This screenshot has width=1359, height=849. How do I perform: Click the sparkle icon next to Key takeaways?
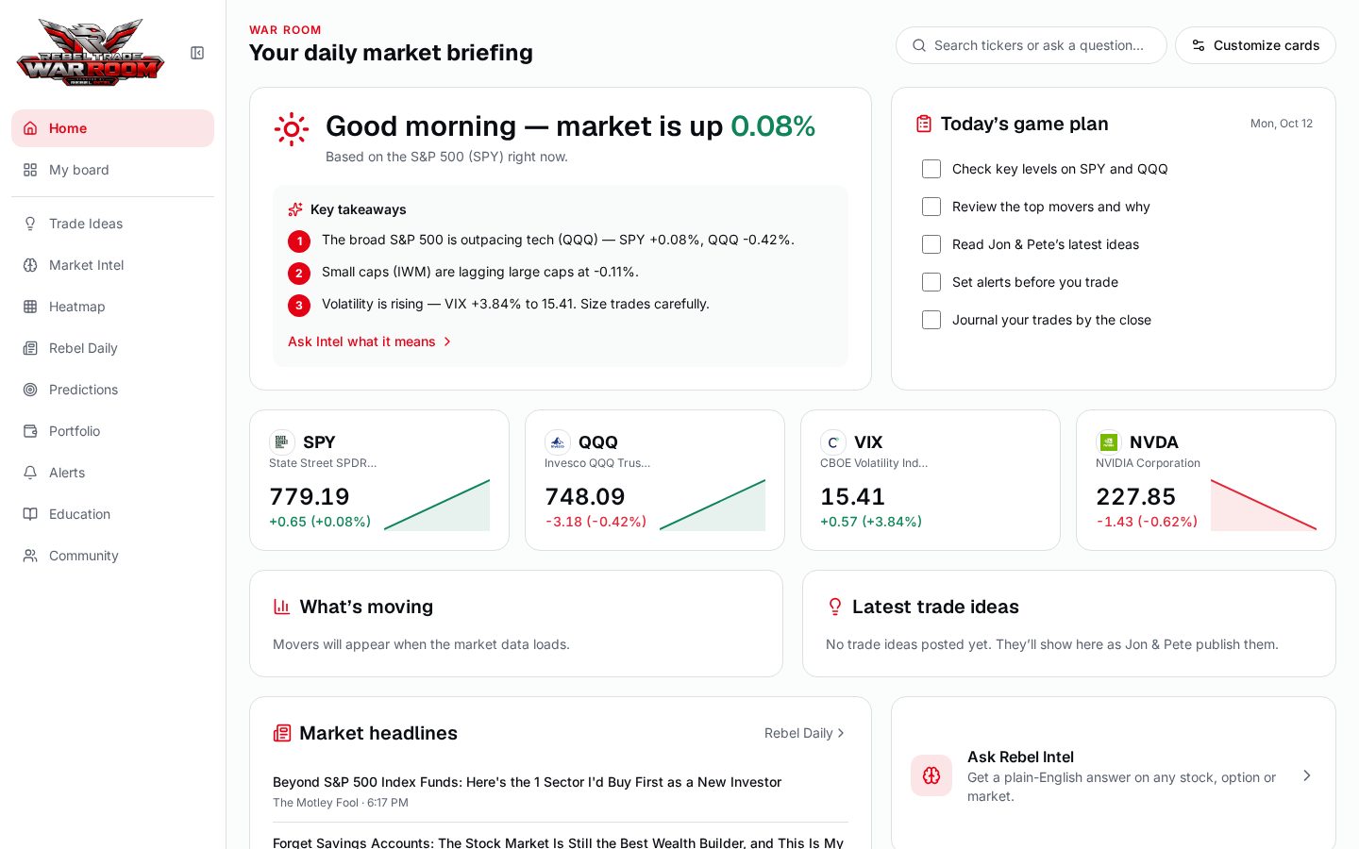click(x=295, y=209)
